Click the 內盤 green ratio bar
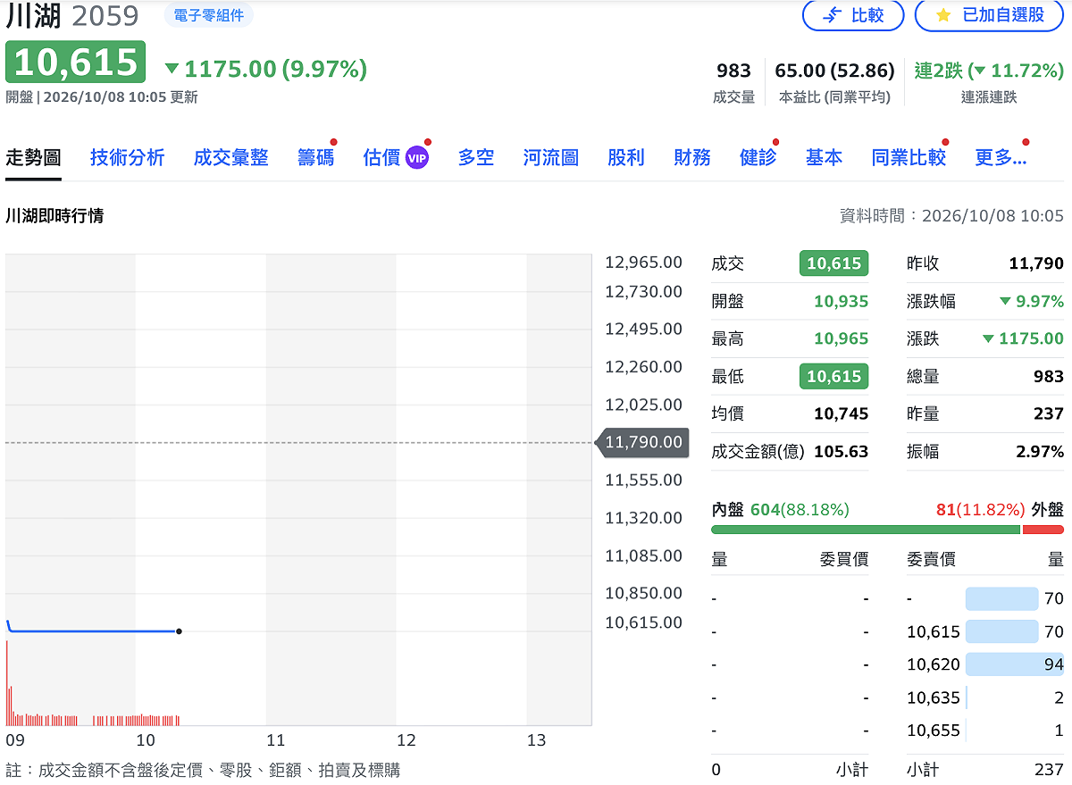The height and width of the screenshot is (785, 1072). click(x=865, y=530)
